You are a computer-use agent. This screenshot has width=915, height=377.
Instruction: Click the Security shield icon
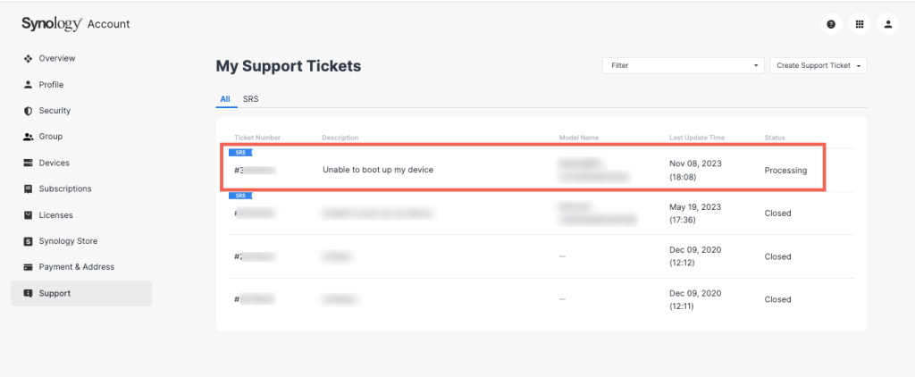point(28,110)
